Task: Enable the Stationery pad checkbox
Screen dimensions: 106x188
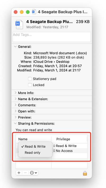Action: click(30, 79)
